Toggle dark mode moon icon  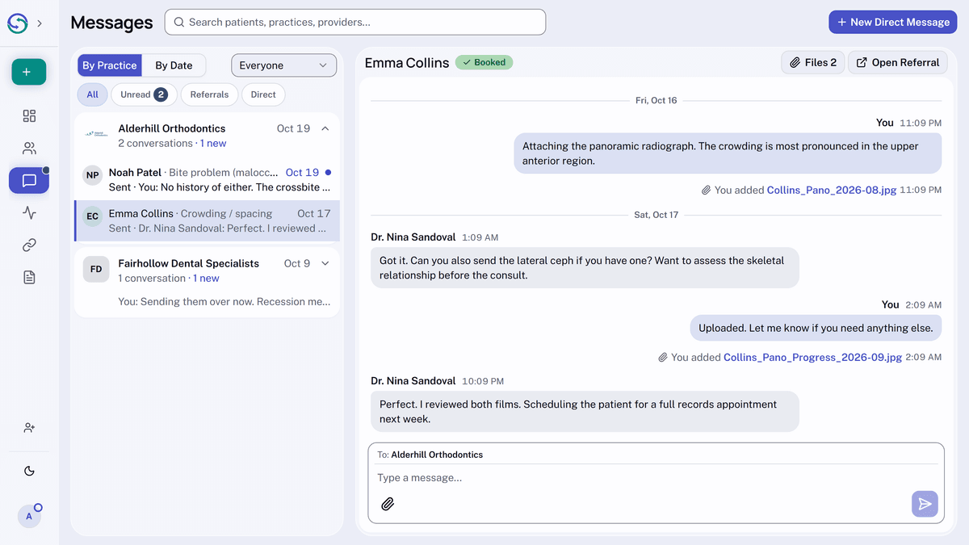[x=29, y=471]
